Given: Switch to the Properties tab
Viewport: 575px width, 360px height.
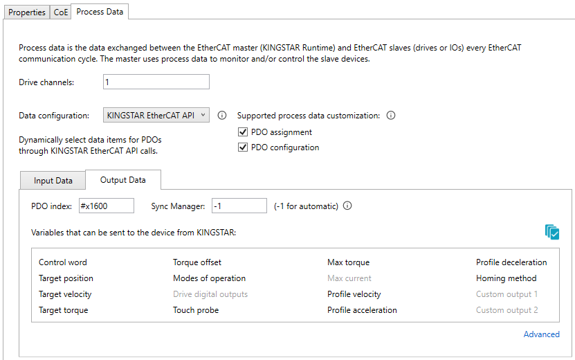Looking at the screenshot, I should click(27, 12).
